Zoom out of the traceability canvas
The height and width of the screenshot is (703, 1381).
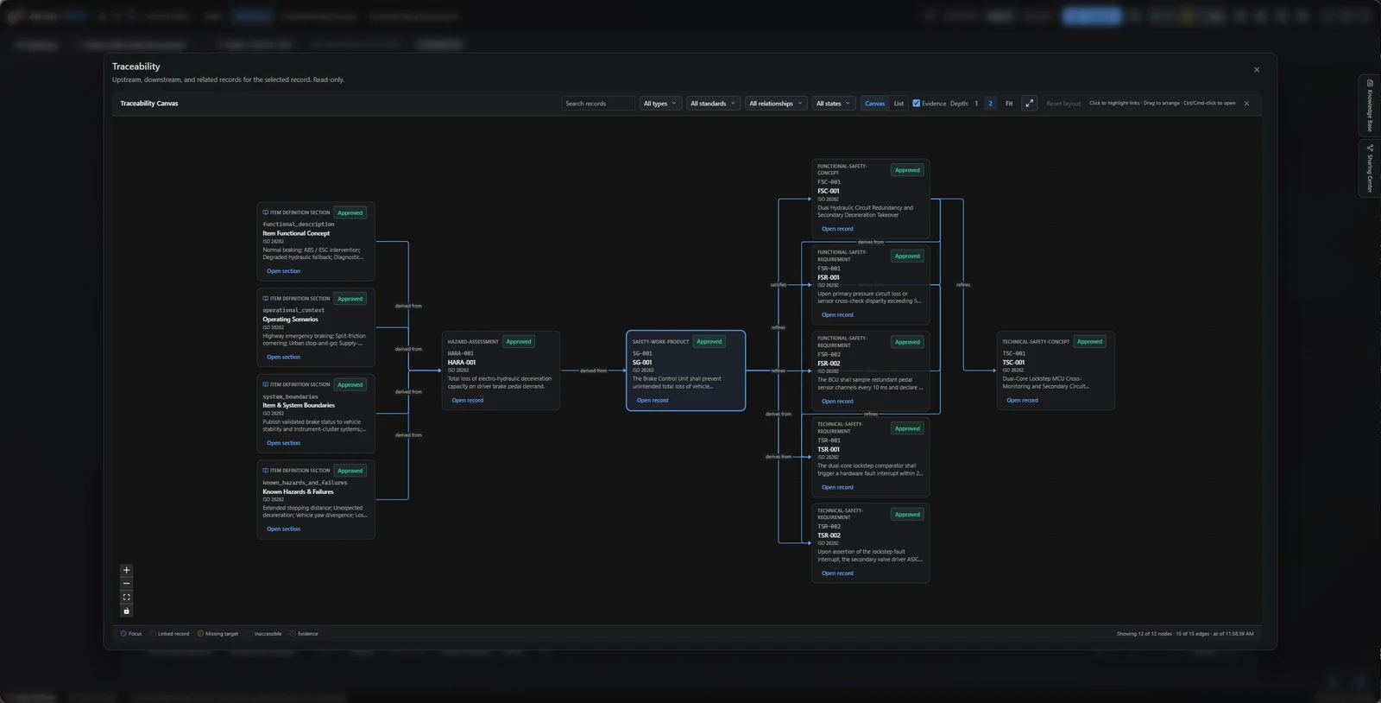tap(126, 584)
